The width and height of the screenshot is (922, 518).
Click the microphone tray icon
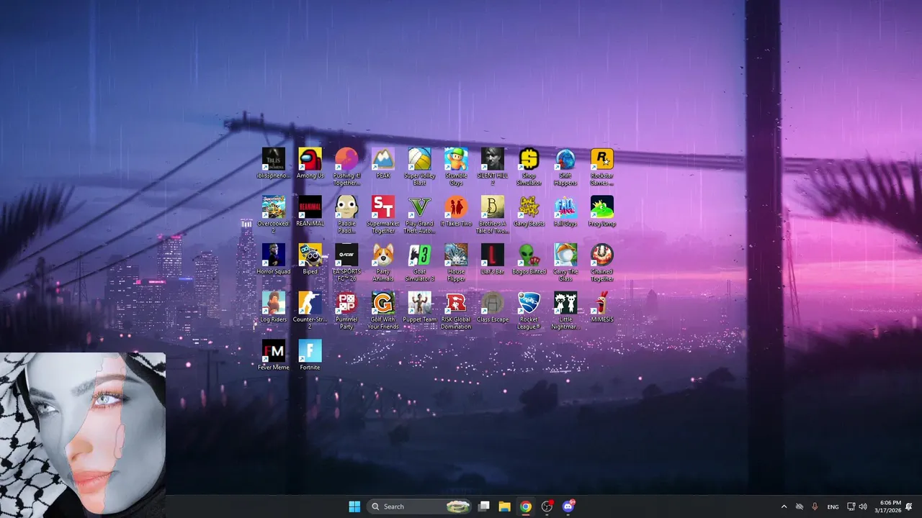click(815, 506)
